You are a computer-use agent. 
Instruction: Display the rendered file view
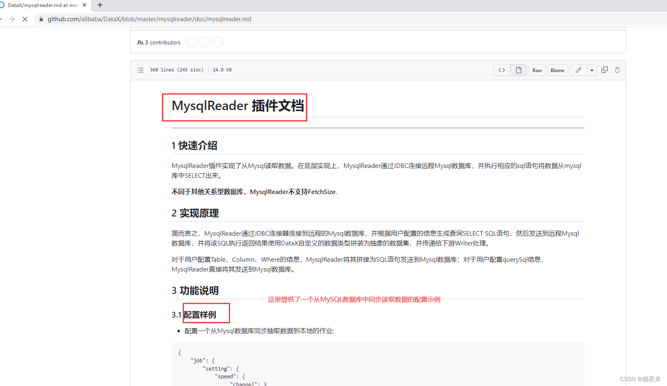click(519, 70)
